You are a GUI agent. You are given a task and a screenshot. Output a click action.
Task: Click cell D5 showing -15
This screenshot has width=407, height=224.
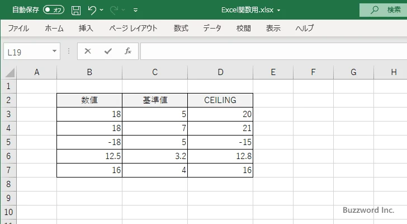(220, 142)
